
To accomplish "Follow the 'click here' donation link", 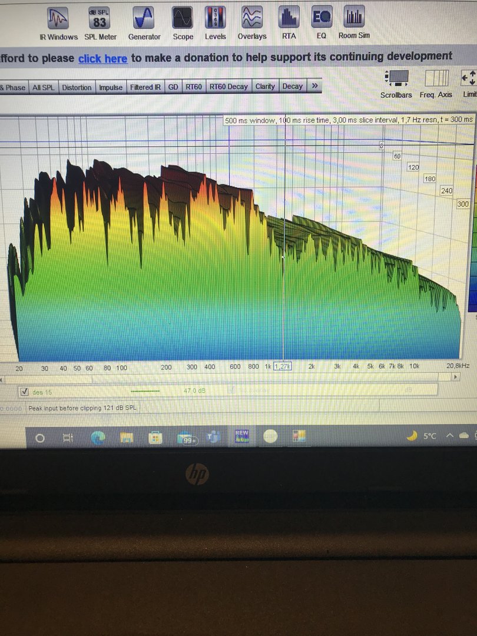I will tap(102, 59).
